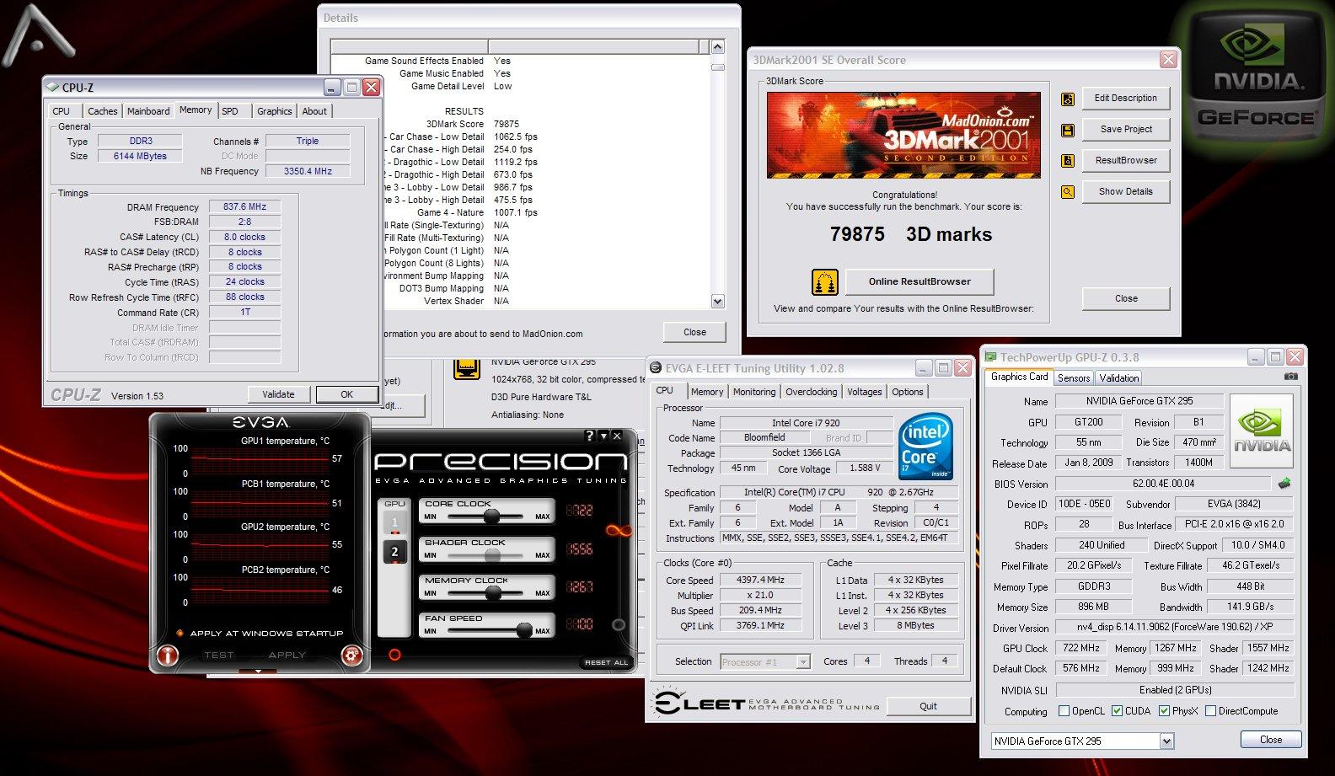
Task: Click the red circle icon below GPU selector
Action: (x=394, y=655)
